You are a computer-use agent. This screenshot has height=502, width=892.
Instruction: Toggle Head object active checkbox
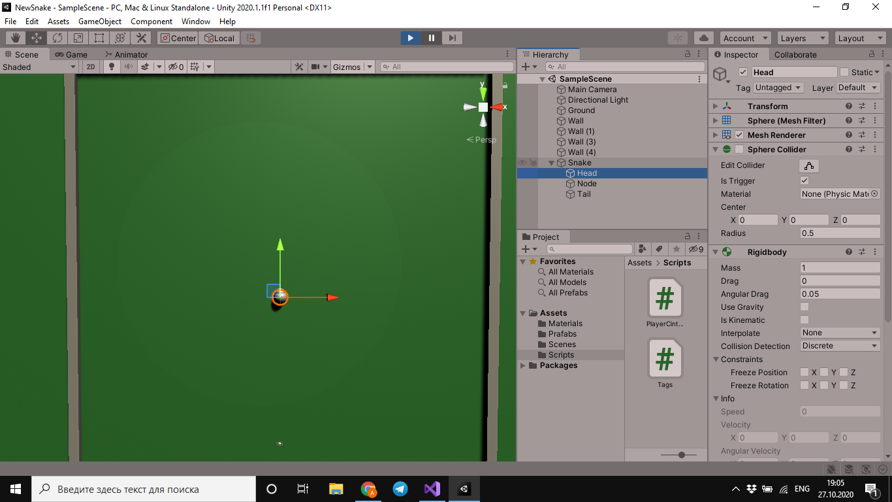(742, 72)
